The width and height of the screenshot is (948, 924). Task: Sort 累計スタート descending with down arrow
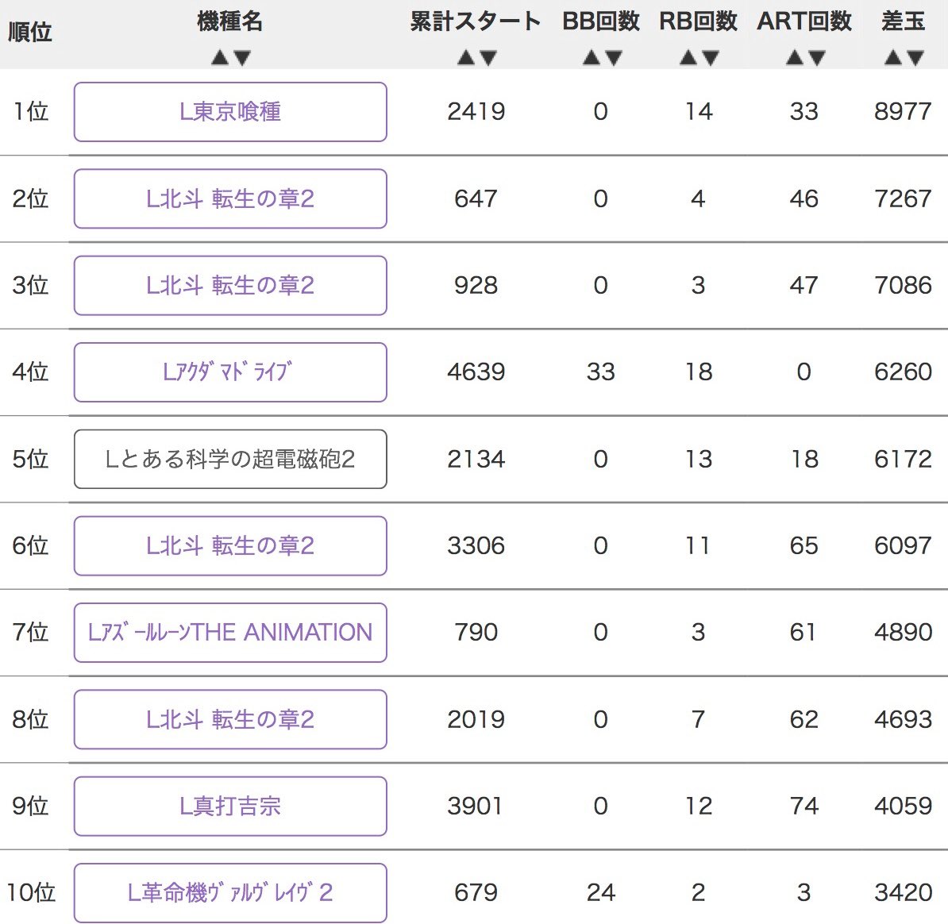(x=488, y=58)
